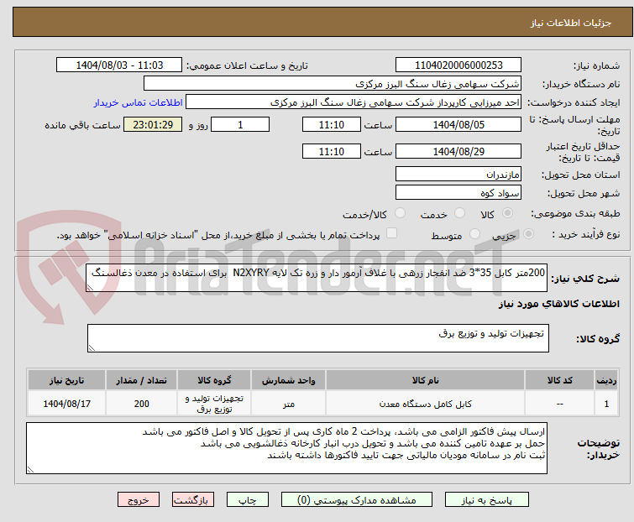The height and width of the screenshot is (522, 634).
Task: Open اطلاعات تماس خریدار link
Action: point(139,102)
